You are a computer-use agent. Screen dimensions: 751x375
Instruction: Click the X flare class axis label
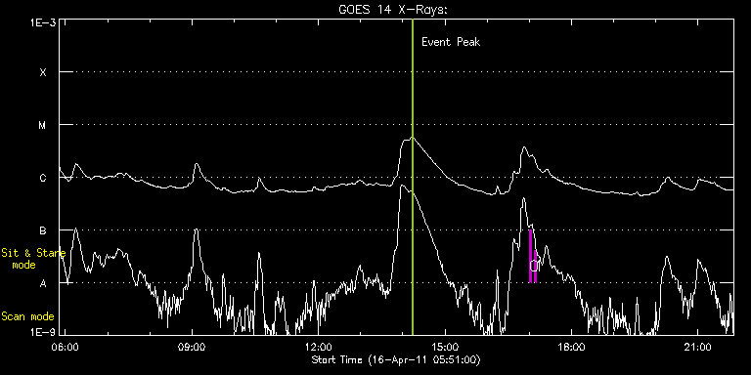click(43, 72)
